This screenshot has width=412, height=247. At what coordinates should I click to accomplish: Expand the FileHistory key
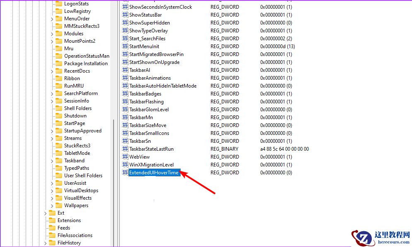click(x=46, y=243)
